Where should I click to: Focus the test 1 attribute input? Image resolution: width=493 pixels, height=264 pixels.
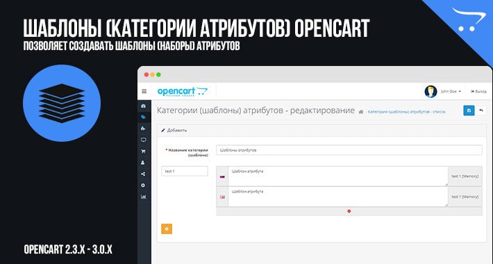(x=185, y=171)
